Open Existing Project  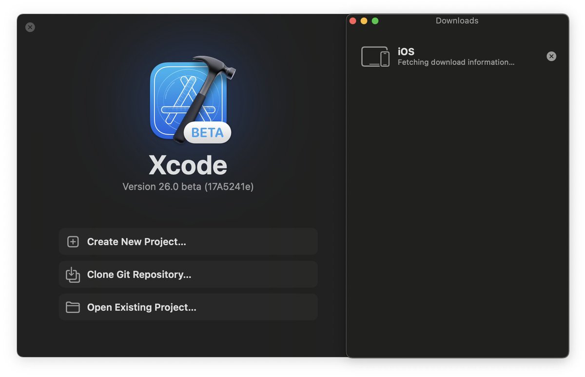click(188, 307)
